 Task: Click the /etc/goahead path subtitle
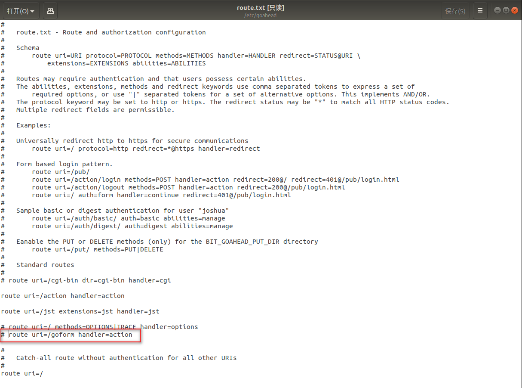coord(260,15)
